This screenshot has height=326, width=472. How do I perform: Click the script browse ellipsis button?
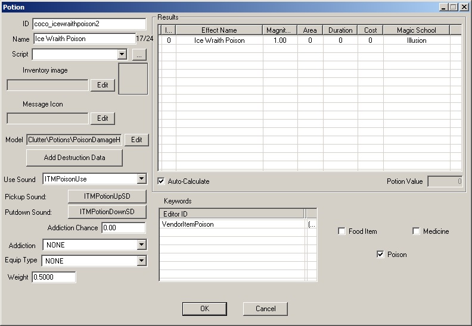coord(138,55)
